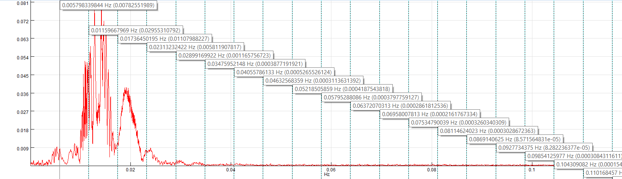Viewport: 622px width, 179px height.
Task: Select the 0.04632568359 Hz marker label
Action: 313,81
